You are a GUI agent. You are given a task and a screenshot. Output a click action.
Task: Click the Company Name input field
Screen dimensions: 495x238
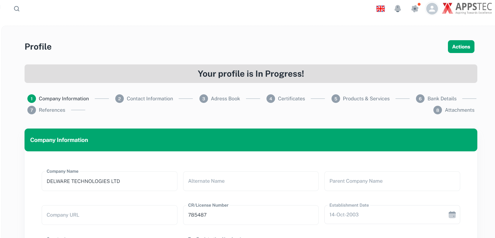click(109, 181)
